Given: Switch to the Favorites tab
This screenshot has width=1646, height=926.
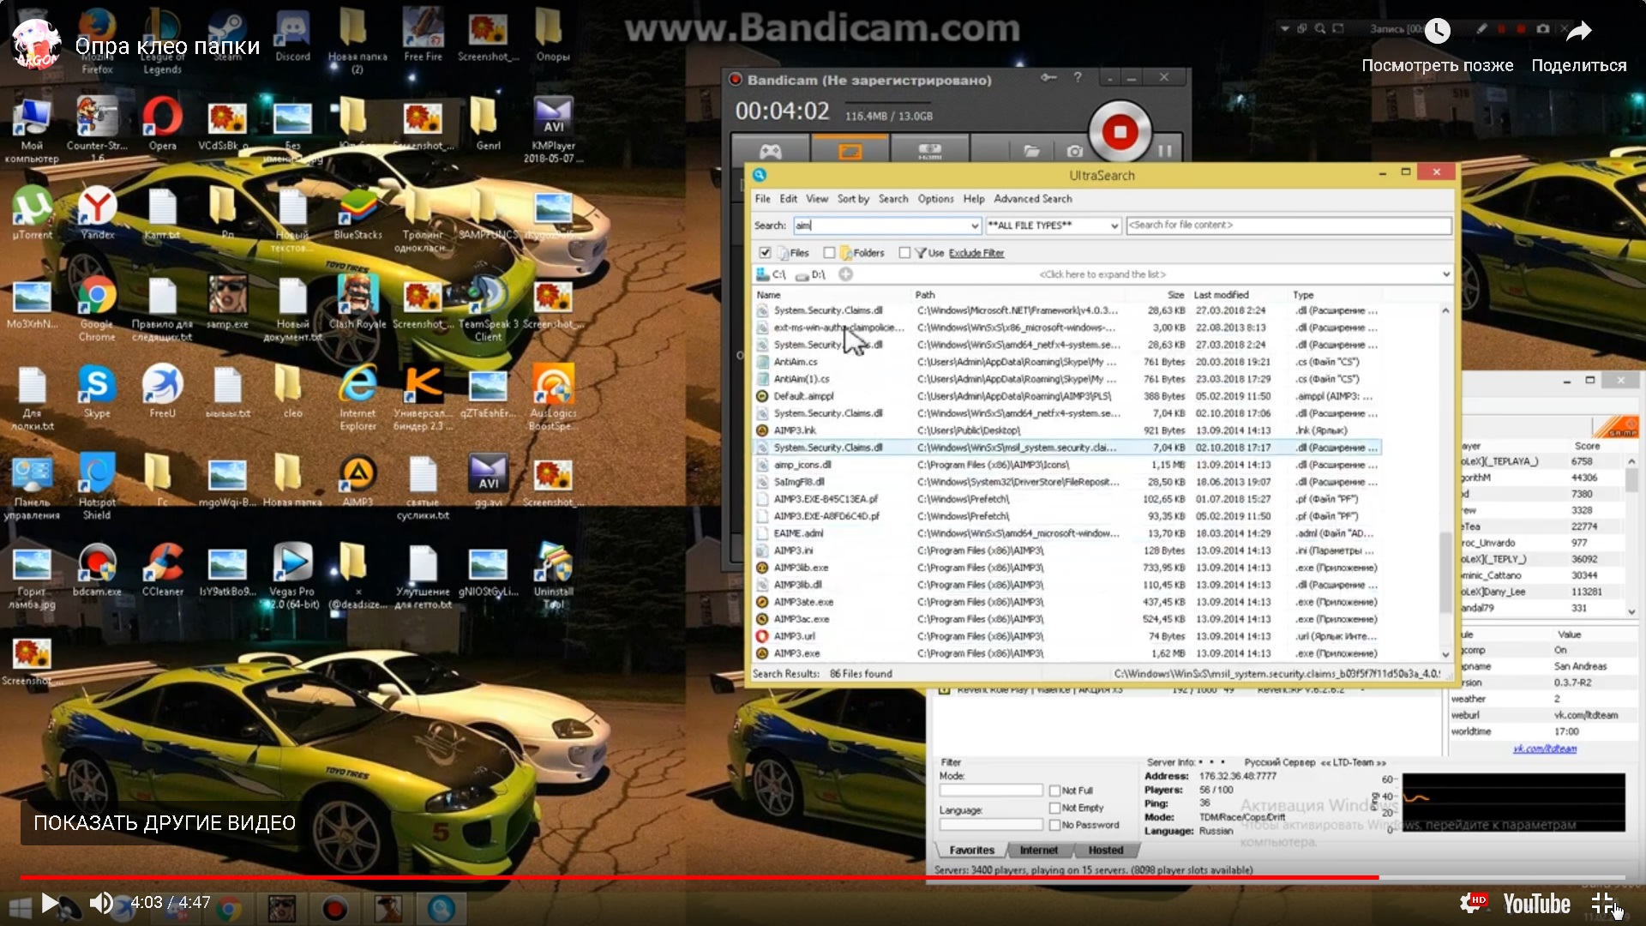Looking at the screenshot, I should pos(971,850).
